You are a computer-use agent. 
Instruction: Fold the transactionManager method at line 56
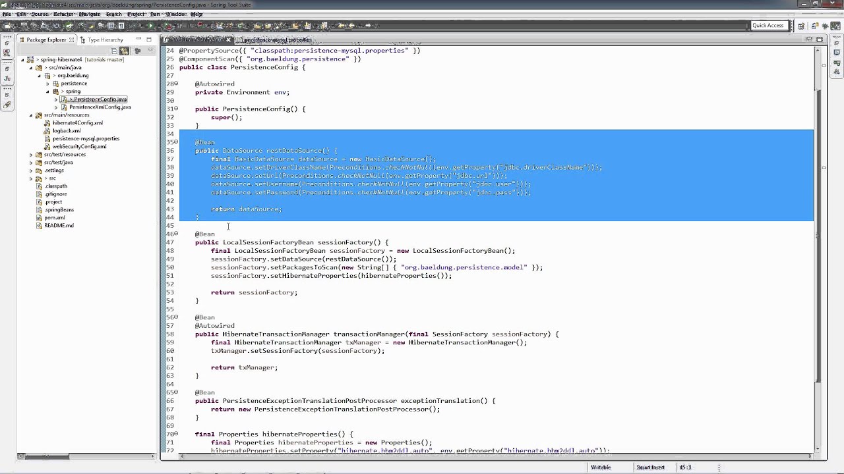click(x=176, y=317)
